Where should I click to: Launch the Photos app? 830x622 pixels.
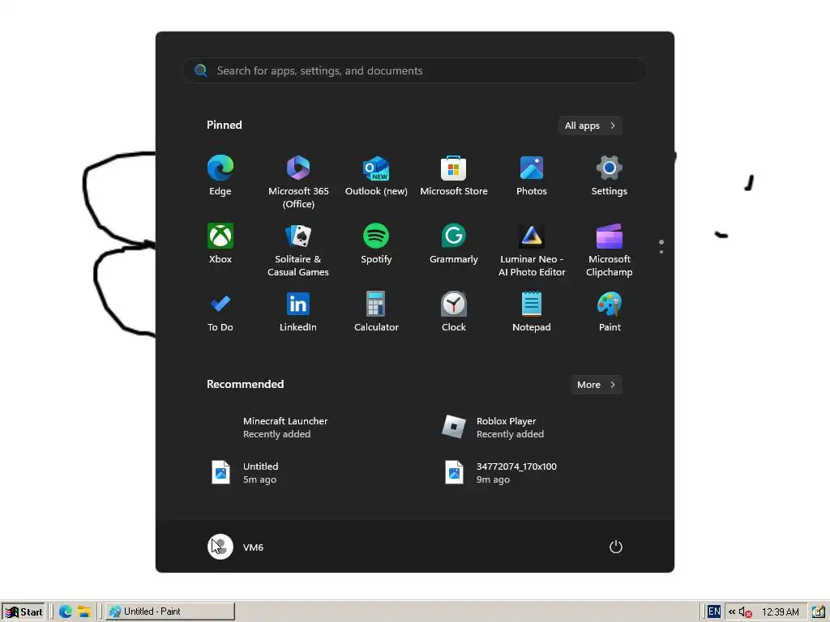[x=532, y=176]
